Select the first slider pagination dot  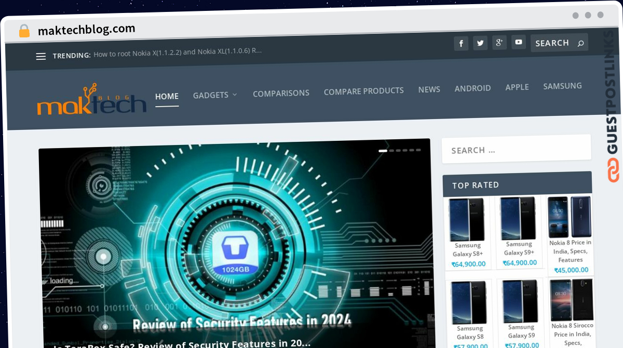point(383,151)
